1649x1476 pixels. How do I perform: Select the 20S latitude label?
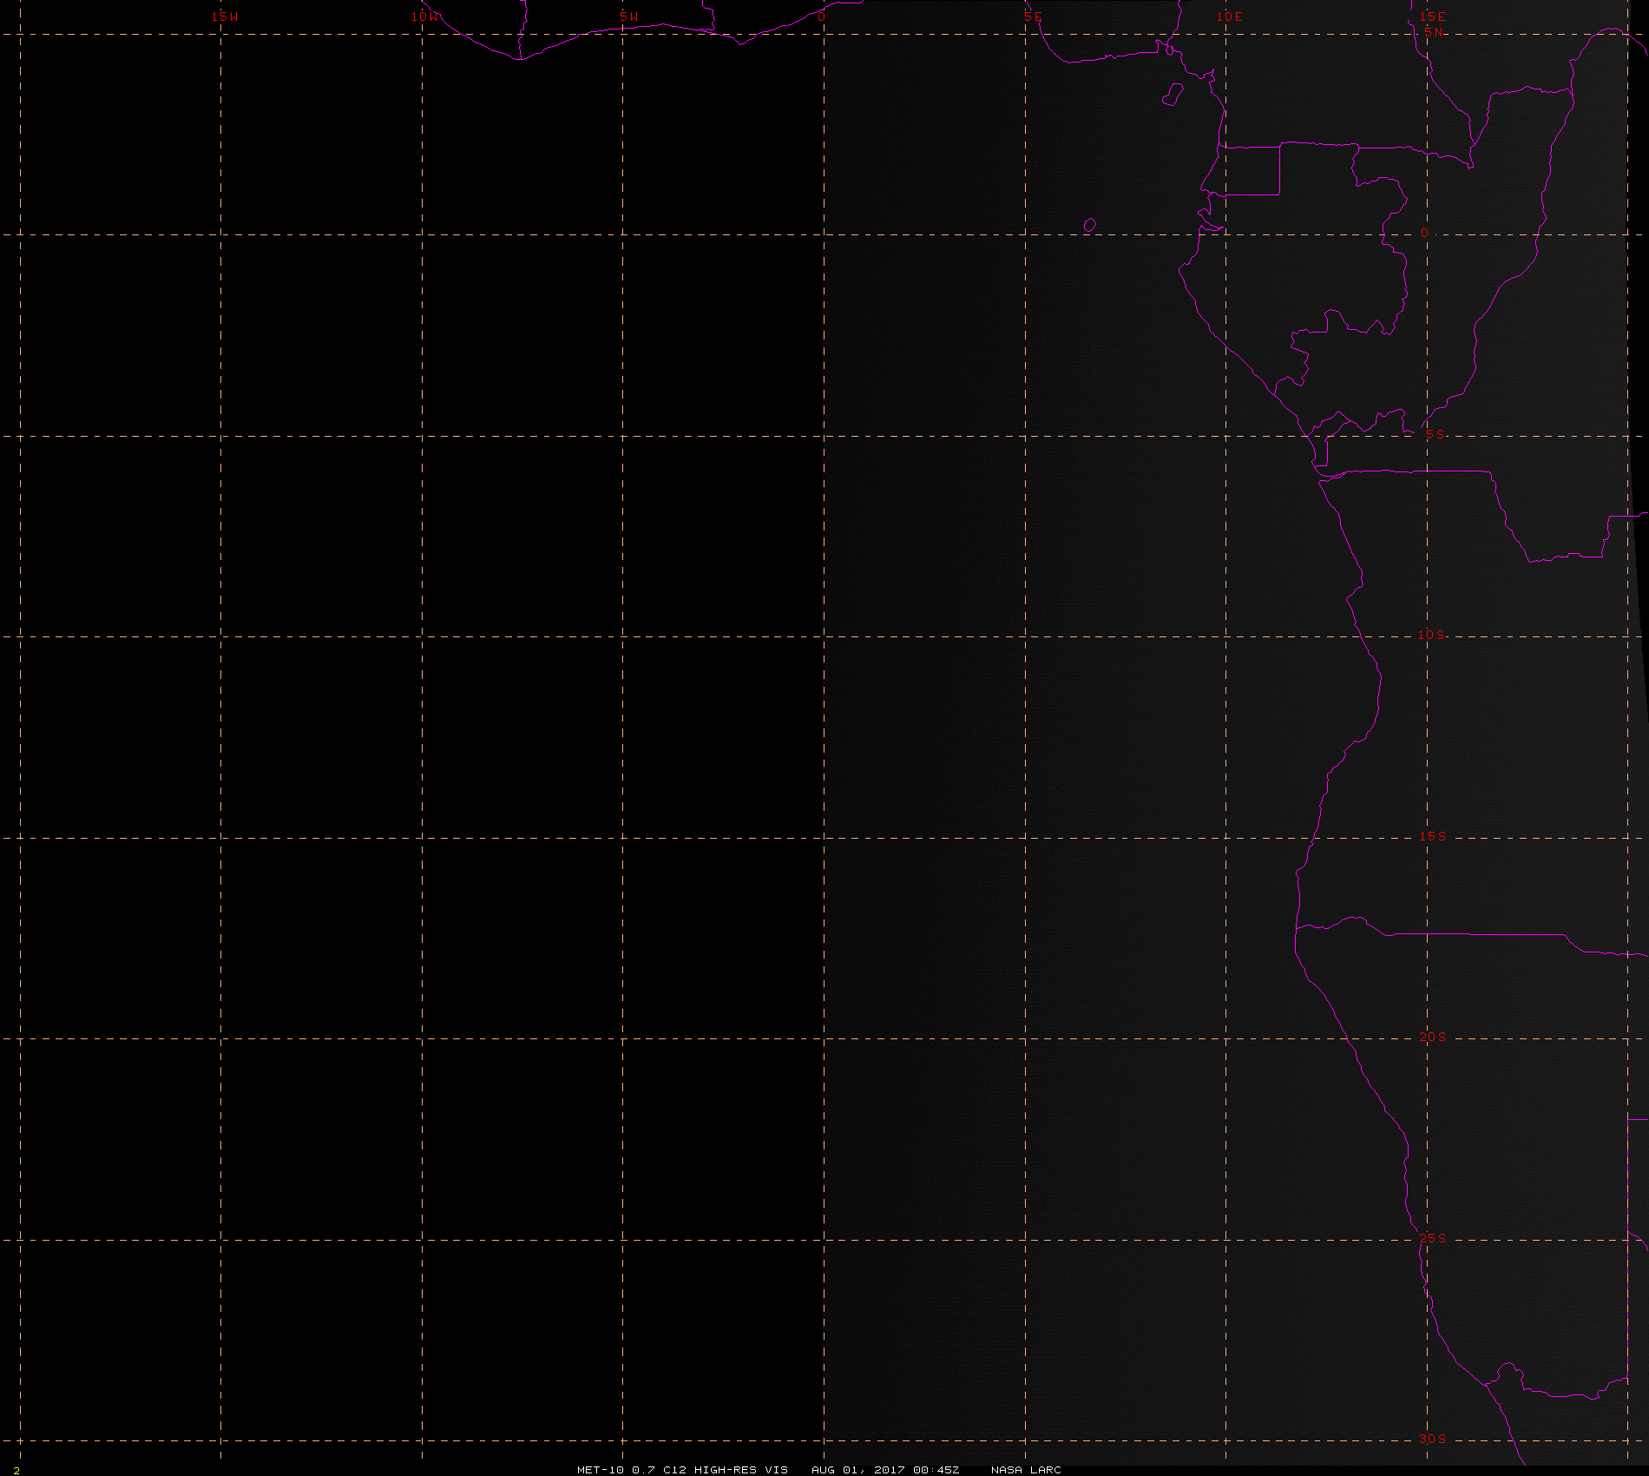(x=1433, y=1037)
